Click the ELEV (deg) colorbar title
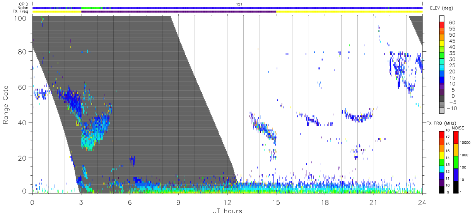 point(441,8)
